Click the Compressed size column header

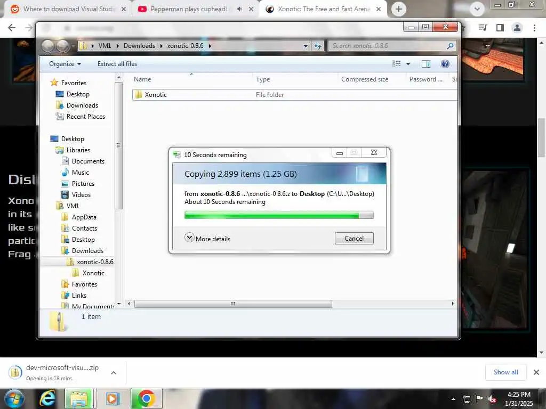(365, 79)
